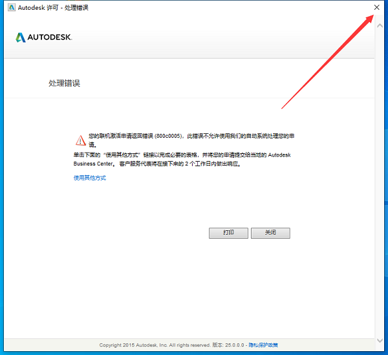Click the red warning triangle icon
Viewport: 388px width, 355px height.
coord(80,140)
